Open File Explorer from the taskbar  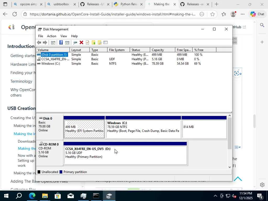(x=45, y=196)
